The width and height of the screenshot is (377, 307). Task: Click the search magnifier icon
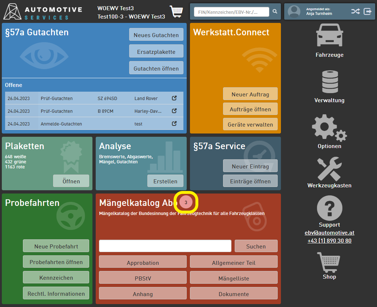(x=275, y=12)
